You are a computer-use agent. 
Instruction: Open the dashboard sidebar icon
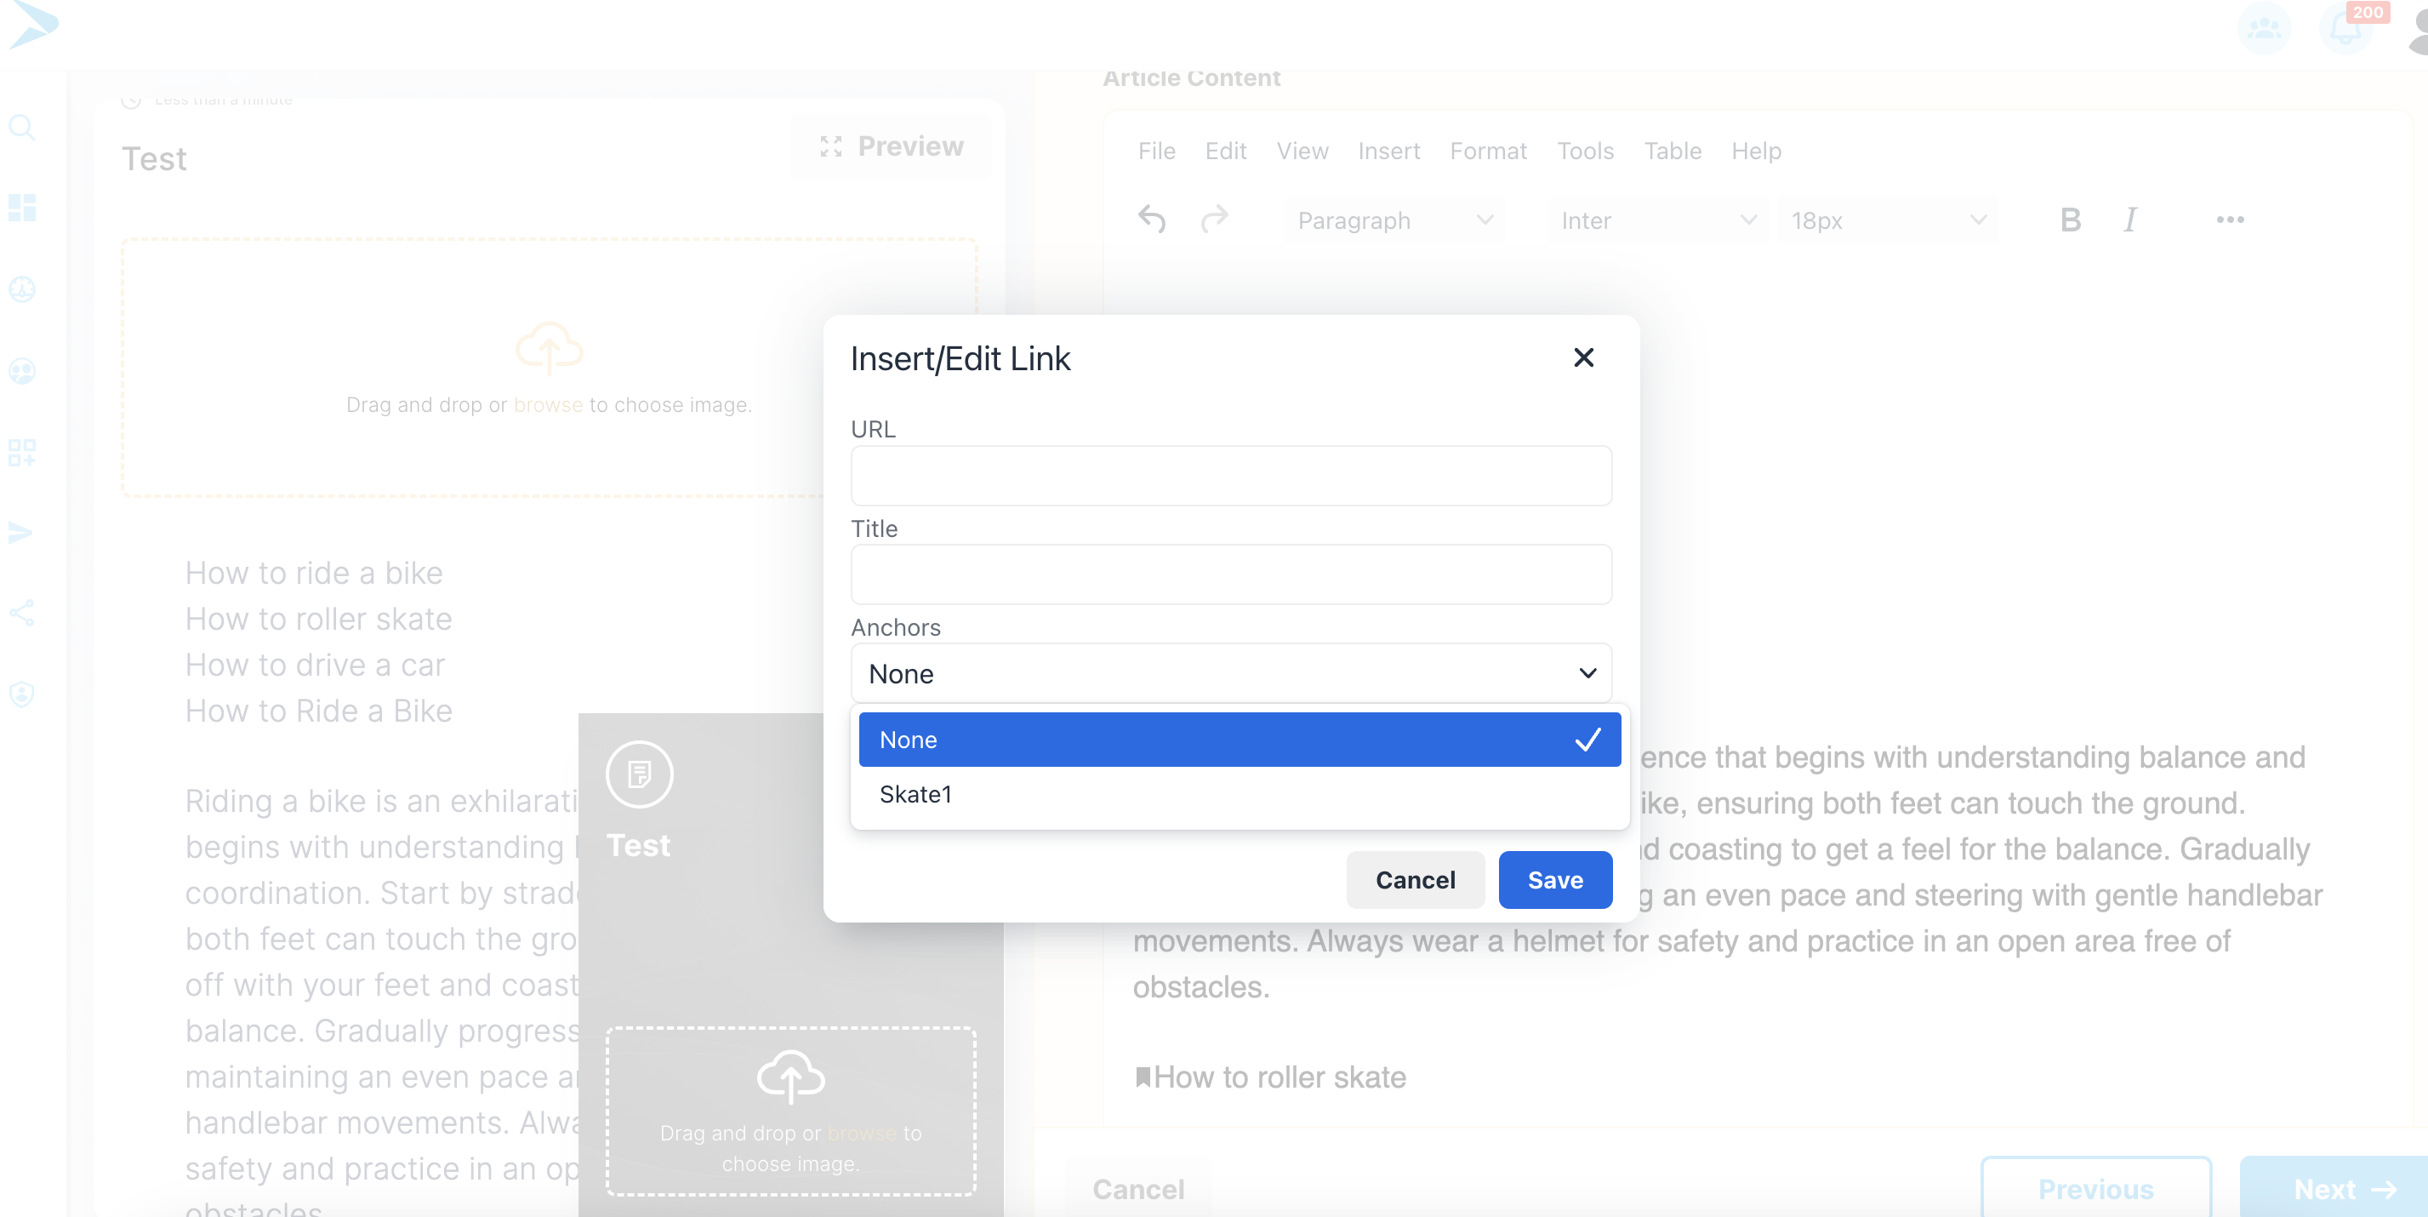pos(21,208)
